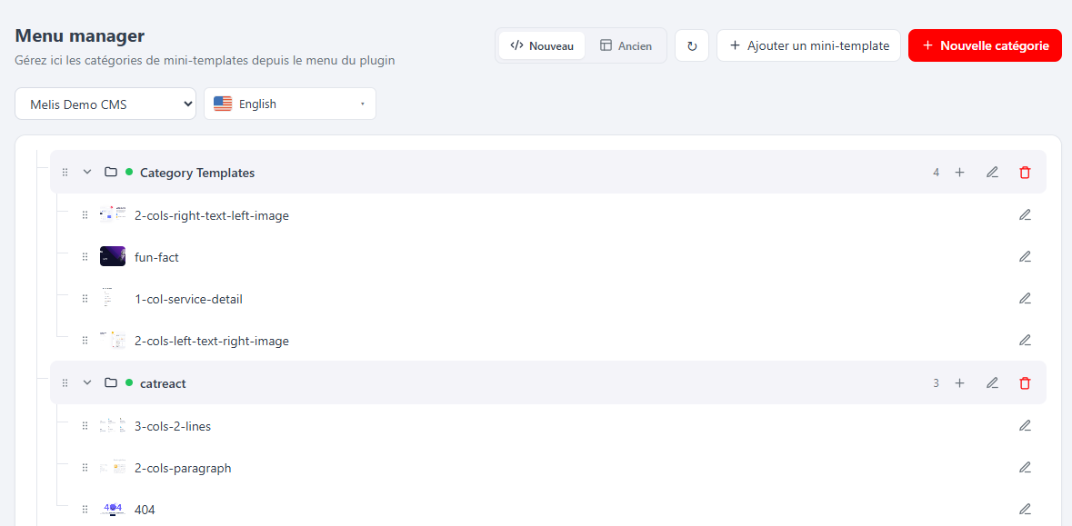Add item to catreact via plus icon
Screen dimensions: 1072x526
(959, 382)
